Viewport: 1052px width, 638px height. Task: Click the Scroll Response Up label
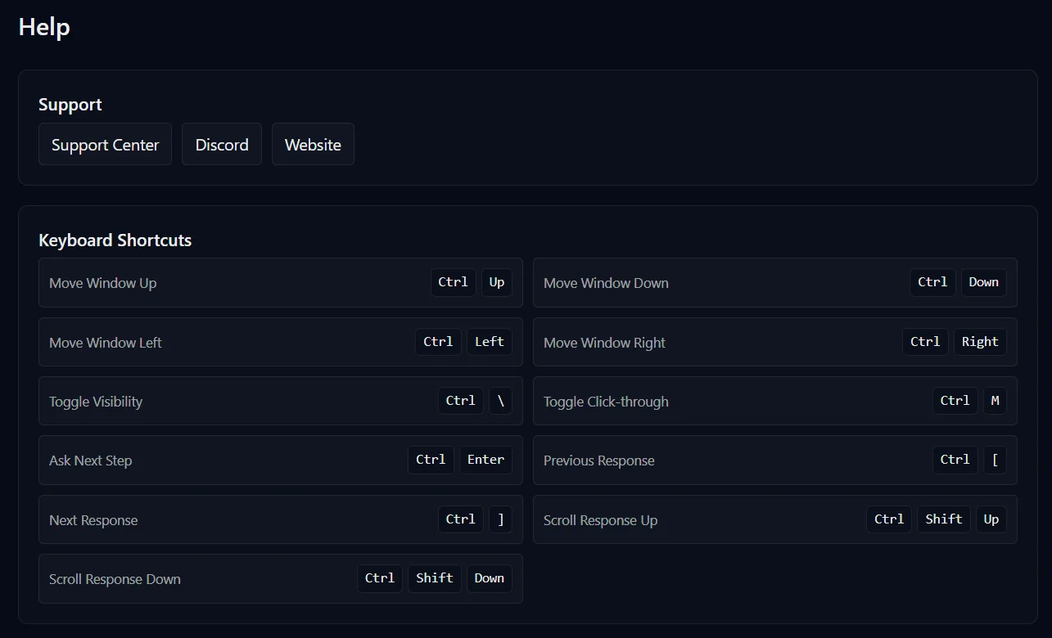pos(600,520)
